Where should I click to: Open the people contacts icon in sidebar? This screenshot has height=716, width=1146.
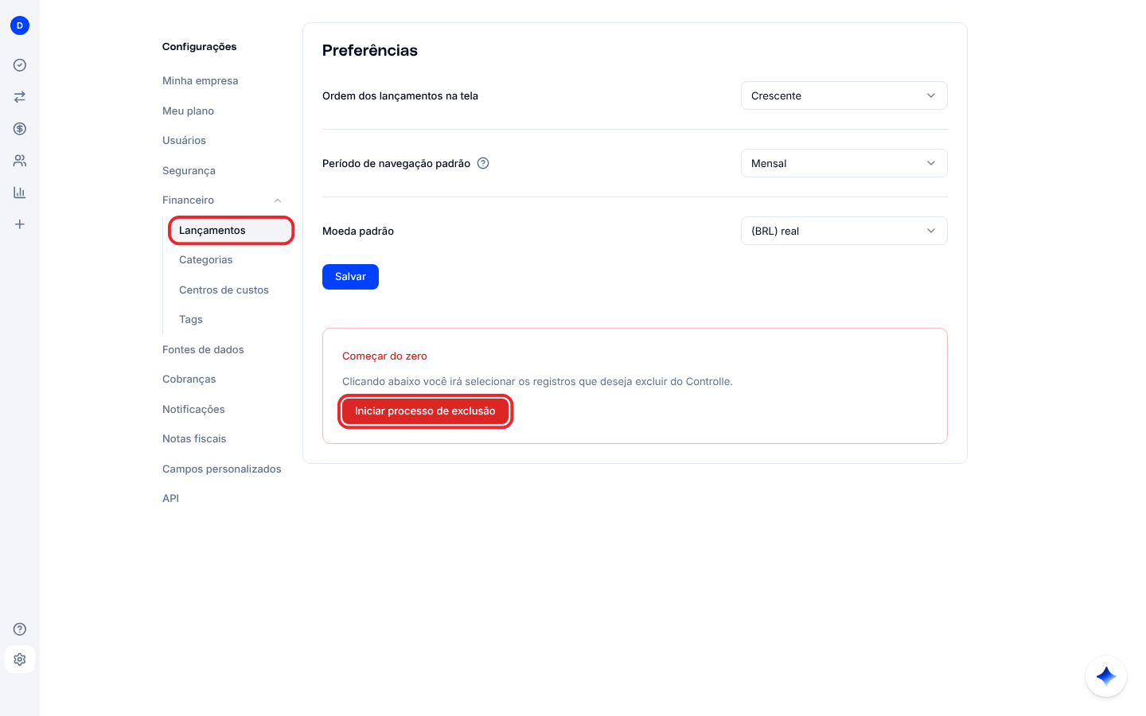pyautogui.click(x=20, y=161)
